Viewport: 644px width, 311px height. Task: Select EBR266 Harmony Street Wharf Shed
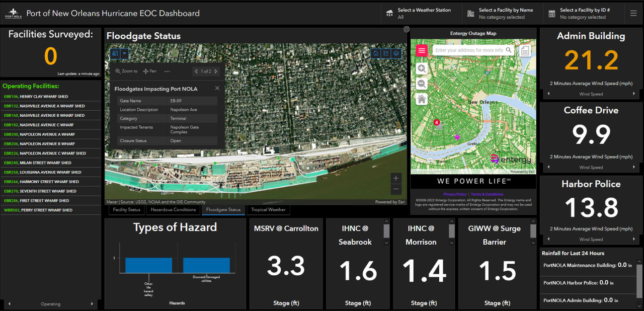click(51, 182)
